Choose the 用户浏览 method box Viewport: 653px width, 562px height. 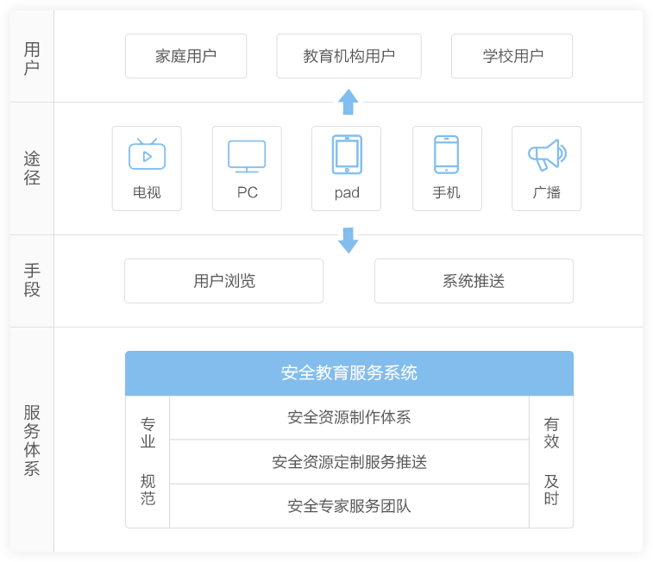click(x=223, y=281)
